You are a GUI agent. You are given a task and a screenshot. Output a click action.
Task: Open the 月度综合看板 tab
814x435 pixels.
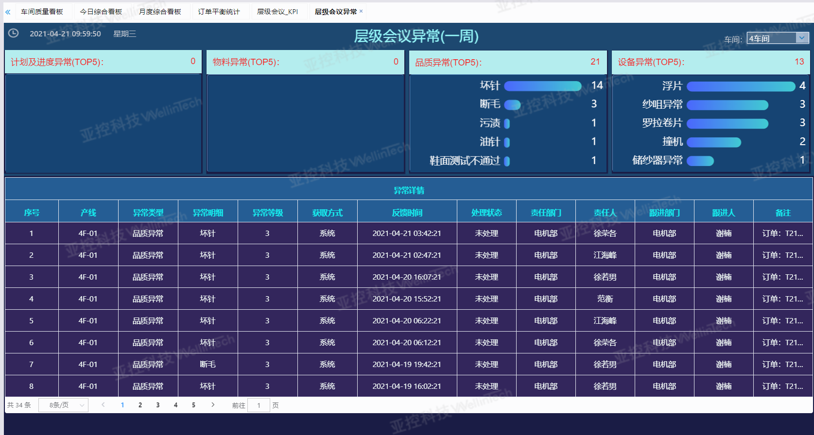[x=160, y=12]
